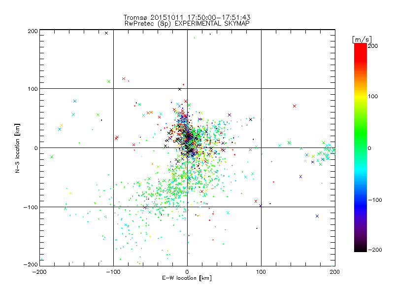Click the 'E-W location [km]' axis label
394x296 pixels.
click(x=187, y=278)
